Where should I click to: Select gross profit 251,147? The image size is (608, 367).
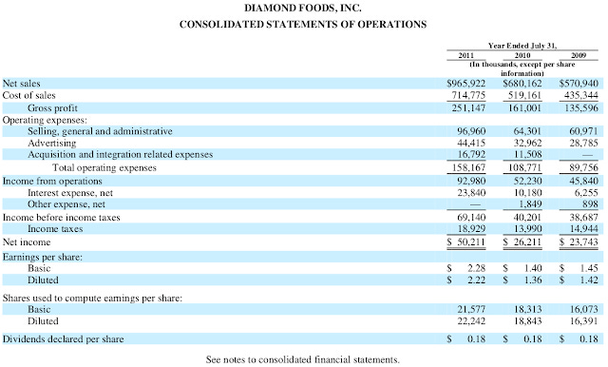(x=468, y=107)
